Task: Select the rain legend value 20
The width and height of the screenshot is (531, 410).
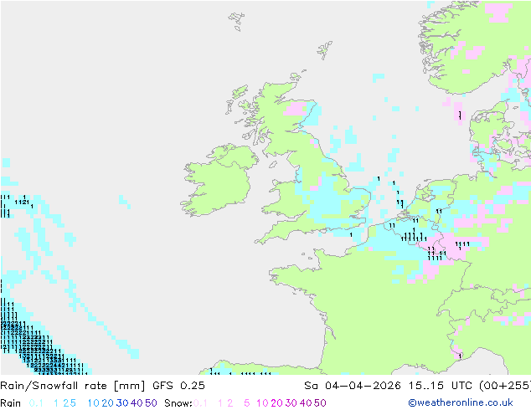Action: (x=107, y=403)
